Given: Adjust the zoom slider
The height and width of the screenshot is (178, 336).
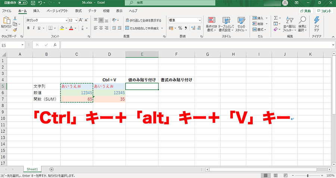Looking at the screenshot, I should [x=308, y=176].
